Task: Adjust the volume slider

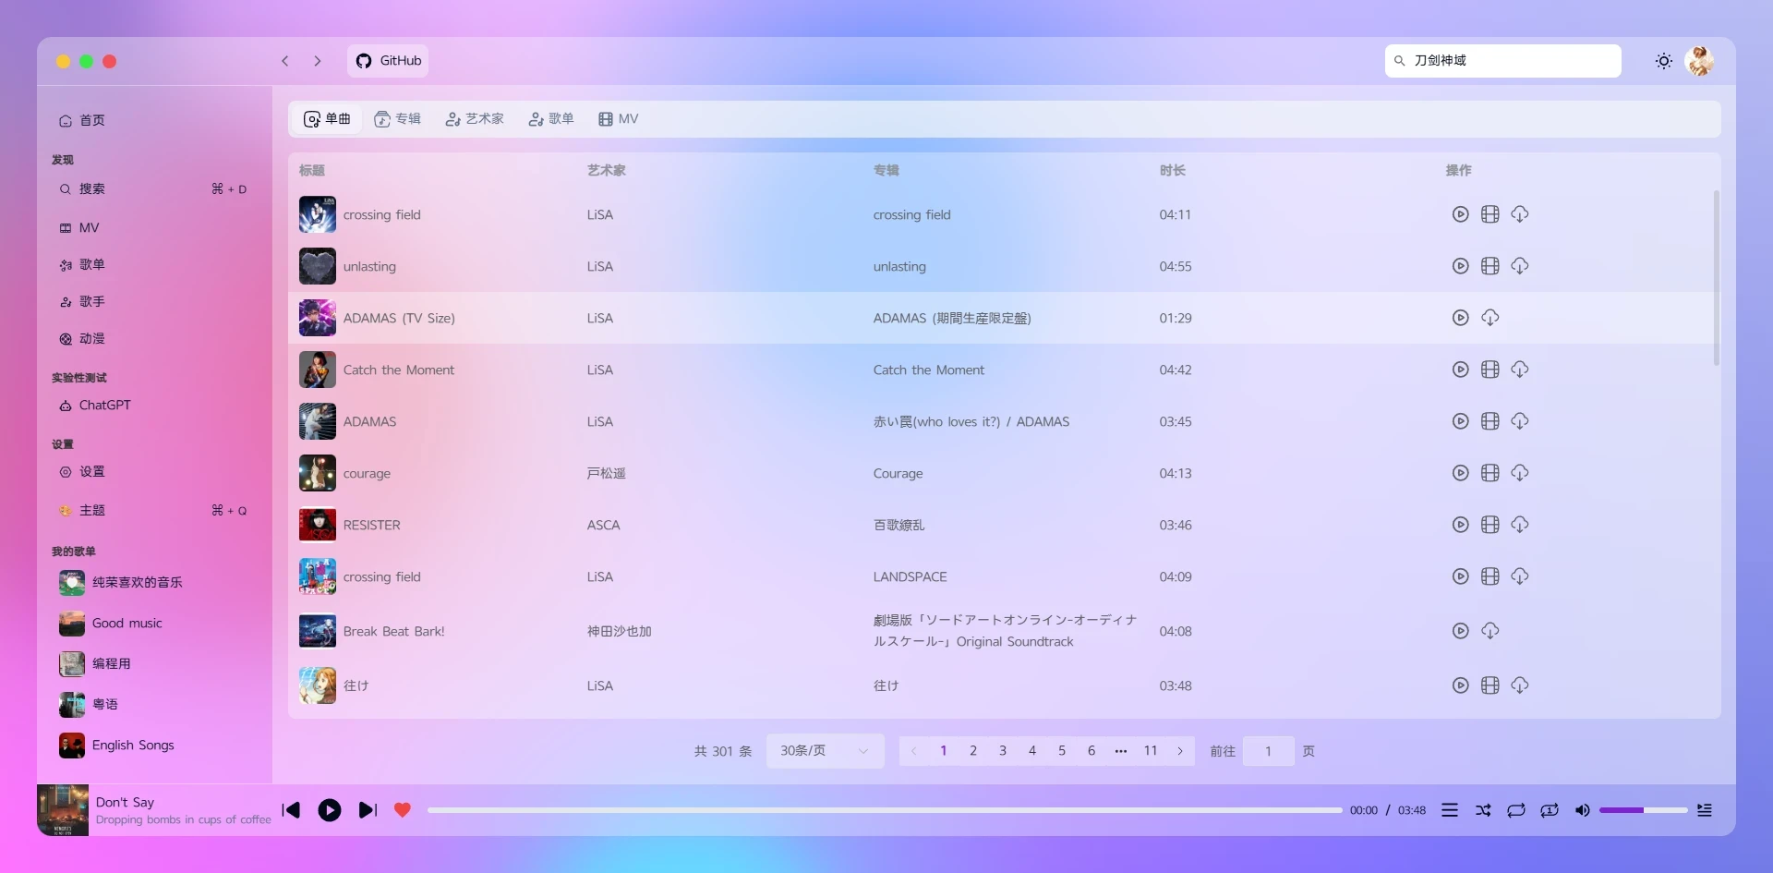Action: pos(1643,810)
